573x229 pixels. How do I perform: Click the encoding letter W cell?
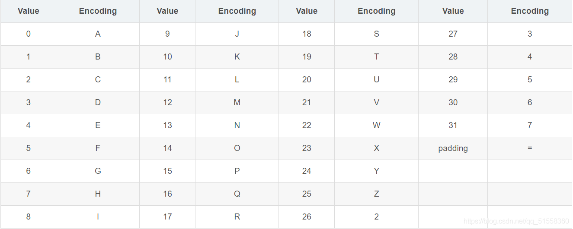pos(376,125)
